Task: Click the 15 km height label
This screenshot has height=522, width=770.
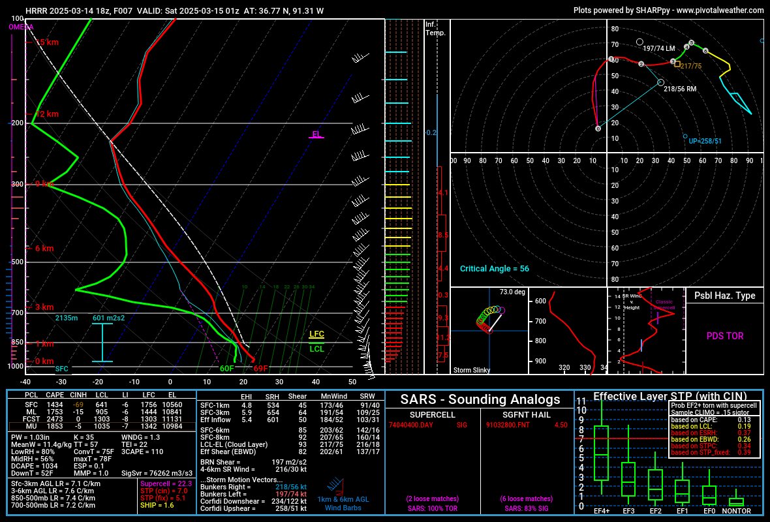Action: [x=46, y=42]
